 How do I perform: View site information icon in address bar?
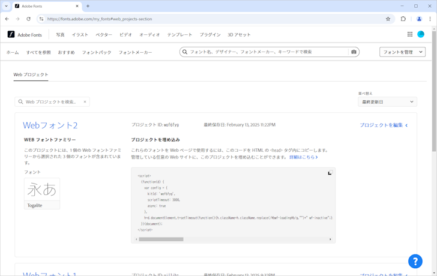41,19
